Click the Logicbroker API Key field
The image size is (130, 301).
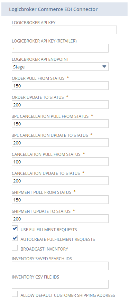[x=64, y=30]
